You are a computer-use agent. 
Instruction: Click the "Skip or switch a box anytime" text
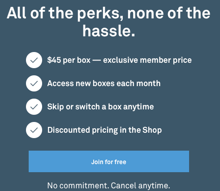tap(100, 107)
